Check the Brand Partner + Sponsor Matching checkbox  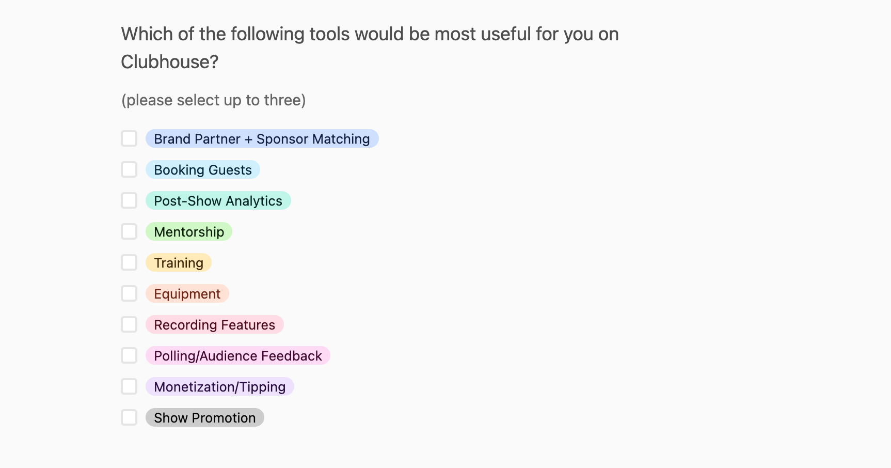[x=129, y=138]
